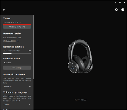Open the English voice prompt language dropdown
The height and width of the screenshot is (110, 127).
[x=17, y=104]
